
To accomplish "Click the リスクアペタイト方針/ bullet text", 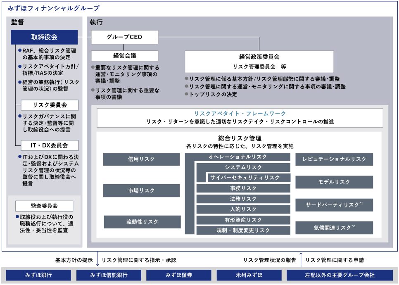I will pos(51,66).
